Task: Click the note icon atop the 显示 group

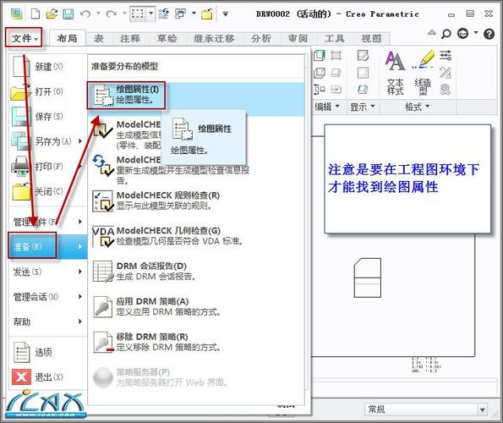Action: tap(363, 55)
